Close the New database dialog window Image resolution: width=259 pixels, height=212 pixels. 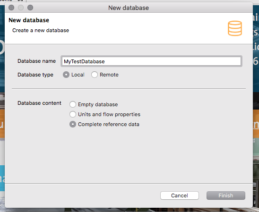11,8
